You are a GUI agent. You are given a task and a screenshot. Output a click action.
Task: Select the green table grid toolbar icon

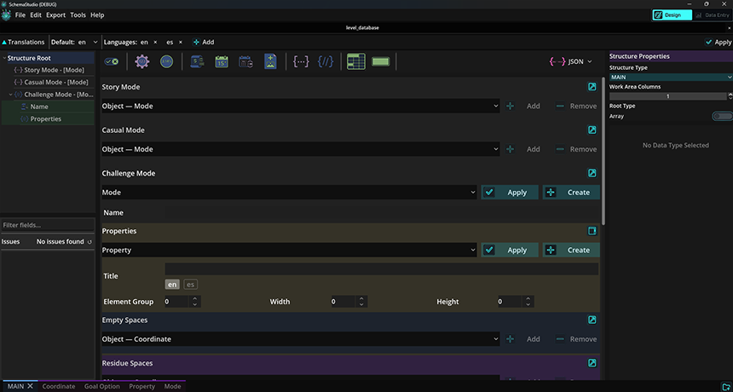tap(356, 61)
